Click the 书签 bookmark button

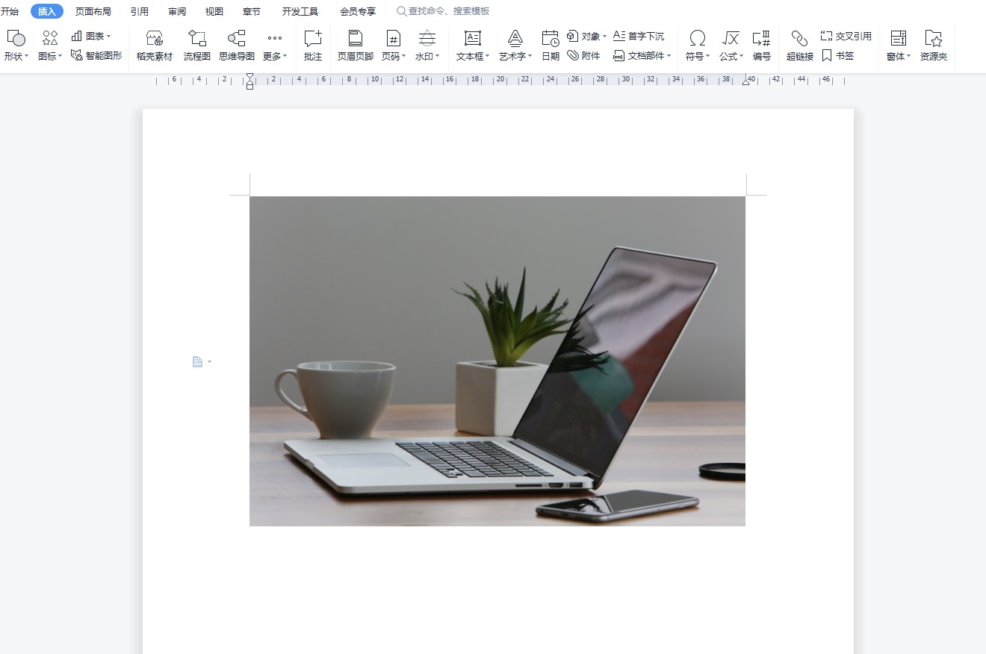coord(838,55)
